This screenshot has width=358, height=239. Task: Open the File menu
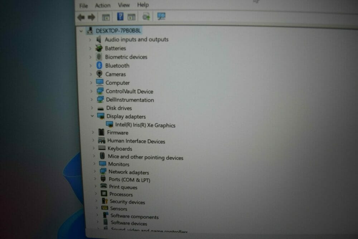point(83,6)
